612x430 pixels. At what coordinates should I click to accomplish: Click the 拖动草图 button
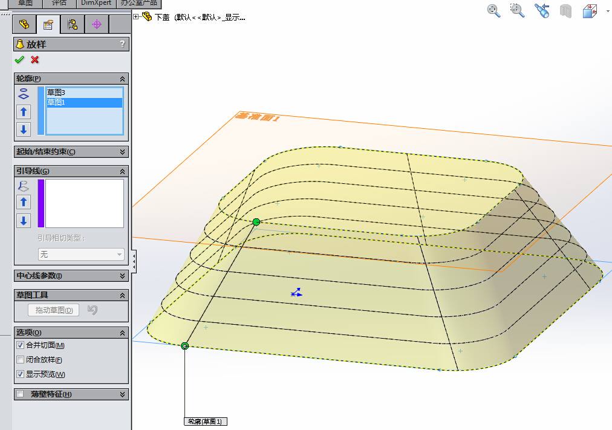pyautogui.click(x=54, y=310)
